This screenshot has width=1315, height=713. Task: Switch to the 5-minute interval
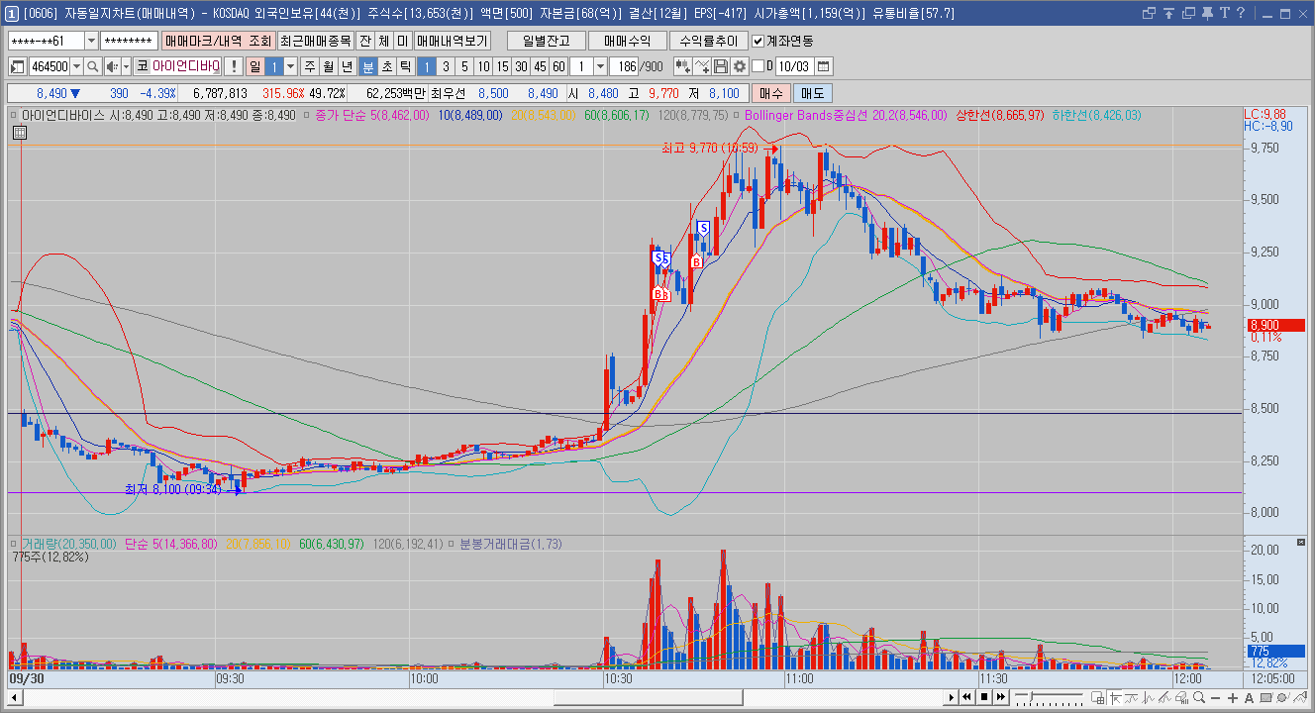[464, 66]
